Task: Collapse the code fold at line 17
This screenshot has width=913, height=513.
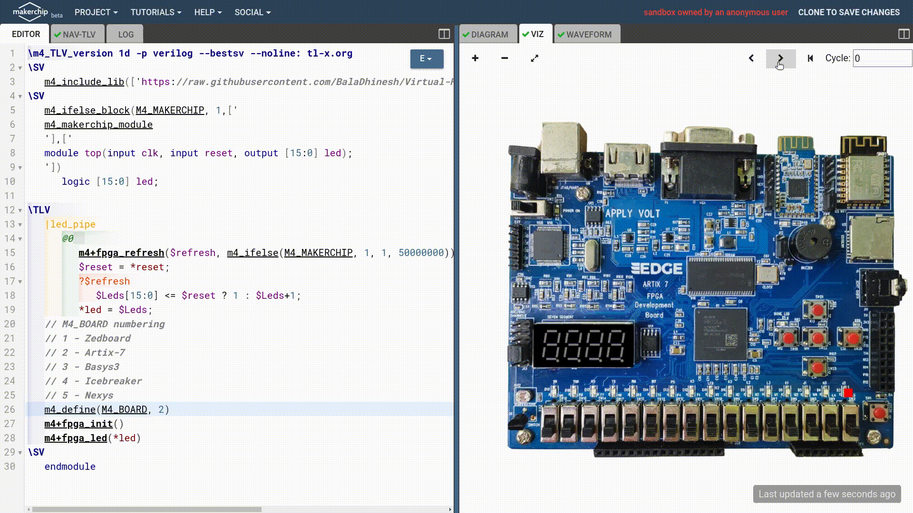Action: [x=20, y=281]
